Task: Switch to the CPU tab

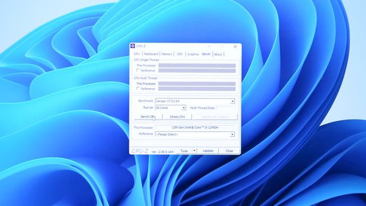Action: point(137,54)
